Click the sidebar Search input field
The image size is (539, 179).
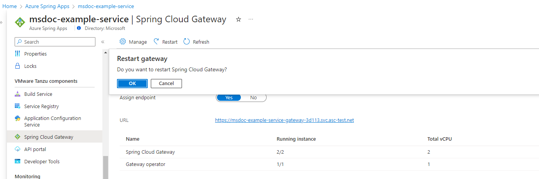click(58, 42)
